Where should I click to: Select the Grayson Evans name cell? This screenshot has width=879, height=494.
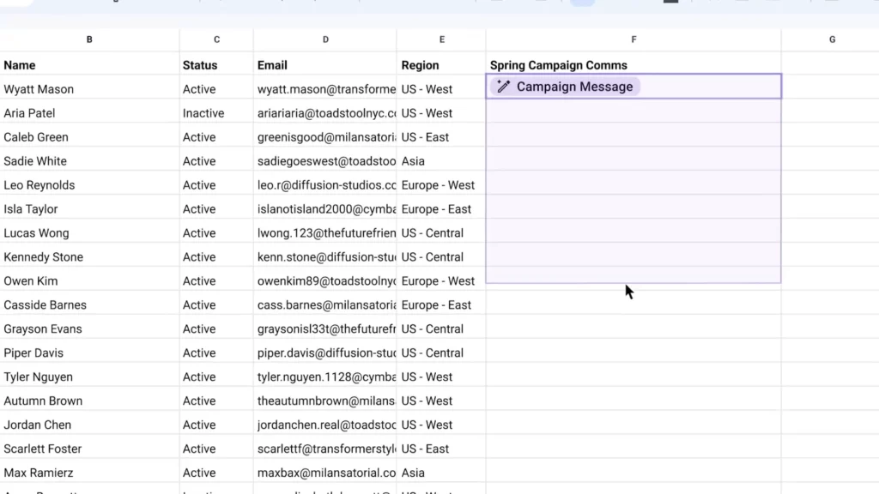coord(89,328)
